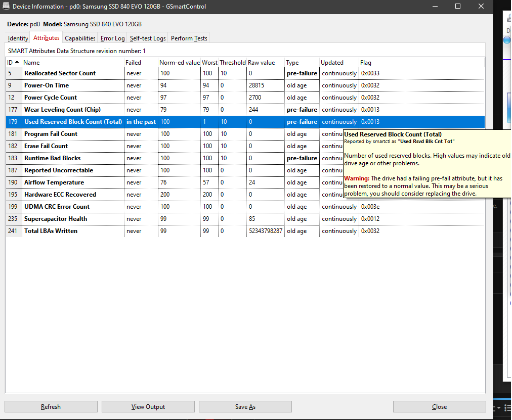Minimize the Device Information window

tap(435, 6)
